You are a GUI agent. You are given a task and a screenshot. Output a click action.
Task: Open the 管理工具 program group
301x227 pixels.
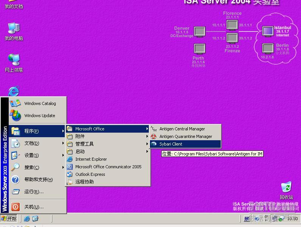pos(108,144)
